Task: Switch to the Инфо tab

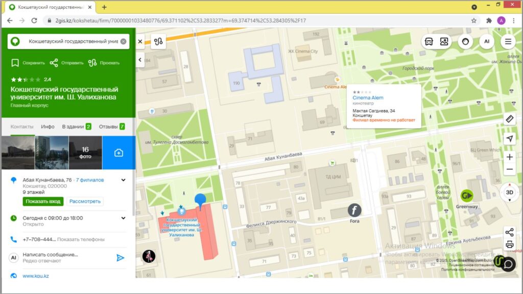Action: click(48, 127)
